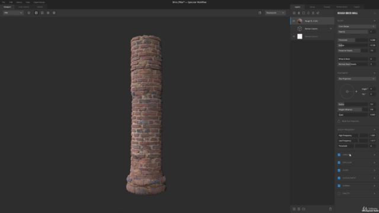Click the cube icon of Roman Column mesh
Screen dimensions: 379x213
click(300, 29)
